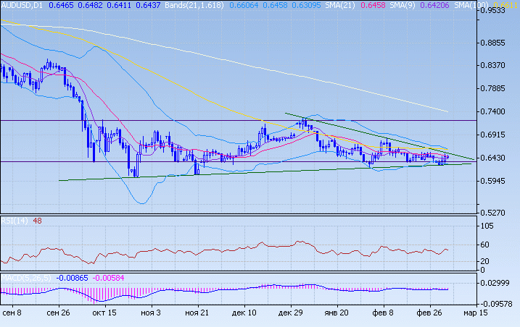
Task: Click the MACD value -0.00865 readout
Action: pos(74,276)
